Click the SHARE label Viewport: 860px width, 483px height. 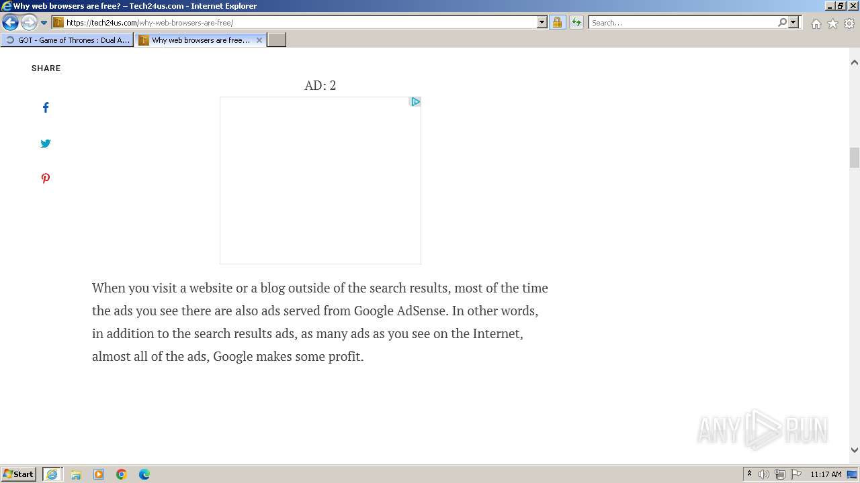tap(46, 68)
